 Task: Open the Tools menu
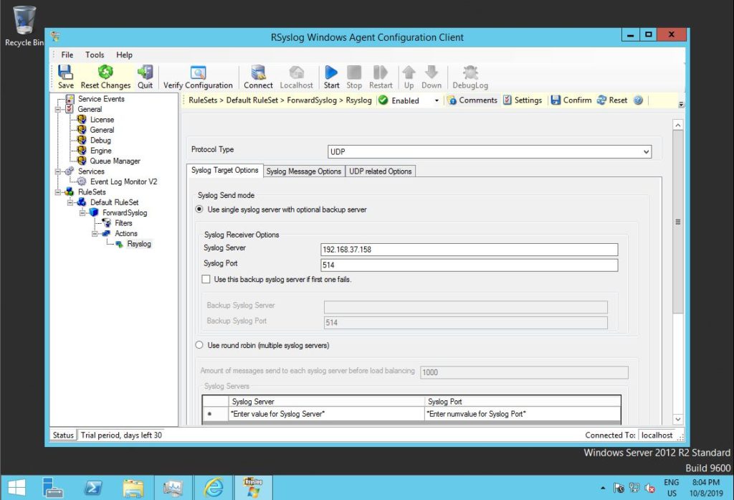(x=95, y=55)
